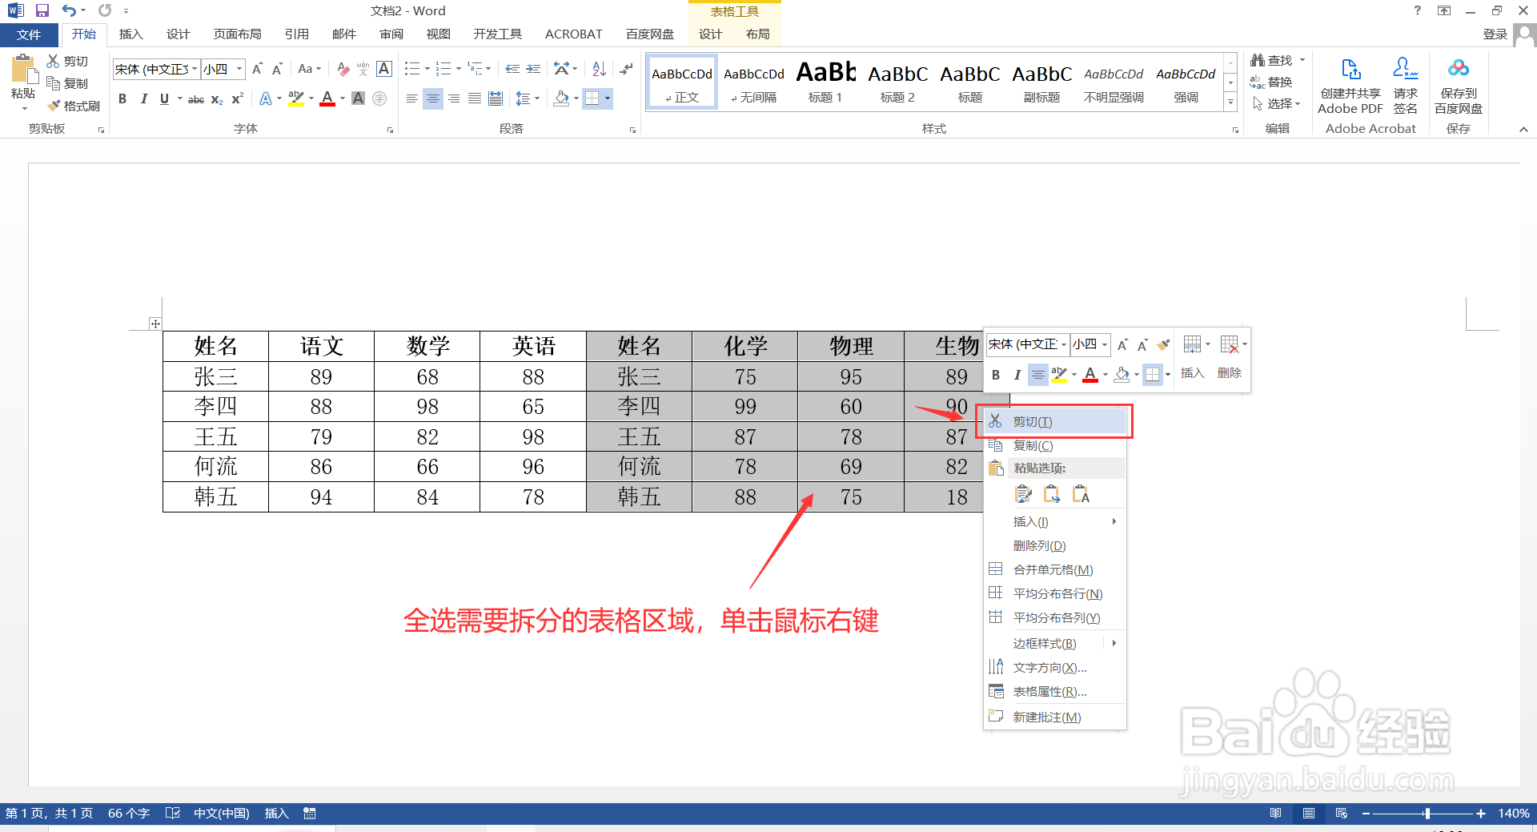
Task: Switch to the table tools 布局 Layout tab
Action: 757,34
